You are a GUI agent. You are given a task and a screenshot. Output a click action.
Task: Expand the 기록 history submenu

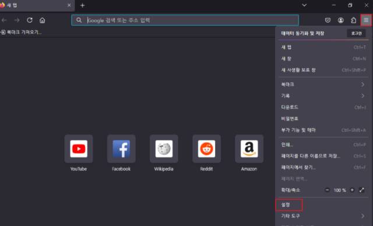click(x=323, y=96)
